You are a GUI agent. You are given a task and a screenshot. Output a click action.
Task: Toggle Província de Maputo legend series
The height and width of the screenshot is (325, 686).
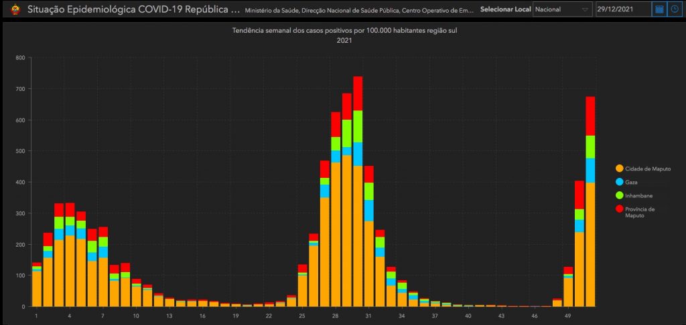(x=639, y=212)
